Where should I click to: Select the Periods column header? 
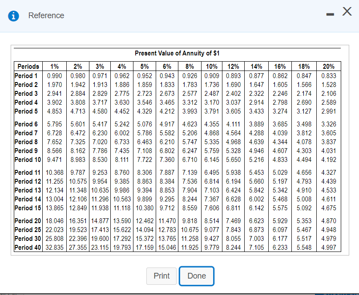pyautogui.click(x=28, y=67)
